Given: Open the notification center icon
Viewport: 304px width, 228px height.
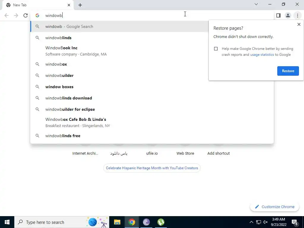Looking at the screenshot, I should point(295,222).
